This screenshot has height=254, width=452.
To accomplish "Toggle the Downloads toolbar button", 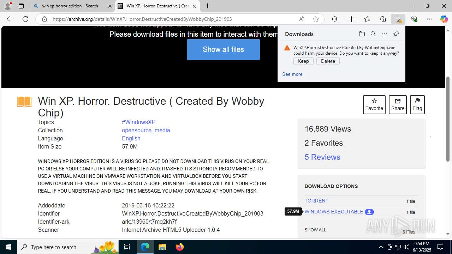I will coord(398,19).
